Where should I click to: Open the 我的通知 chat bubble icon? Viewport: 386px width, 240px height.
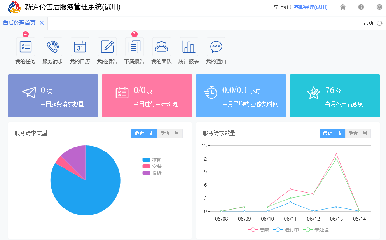point(216,47)
